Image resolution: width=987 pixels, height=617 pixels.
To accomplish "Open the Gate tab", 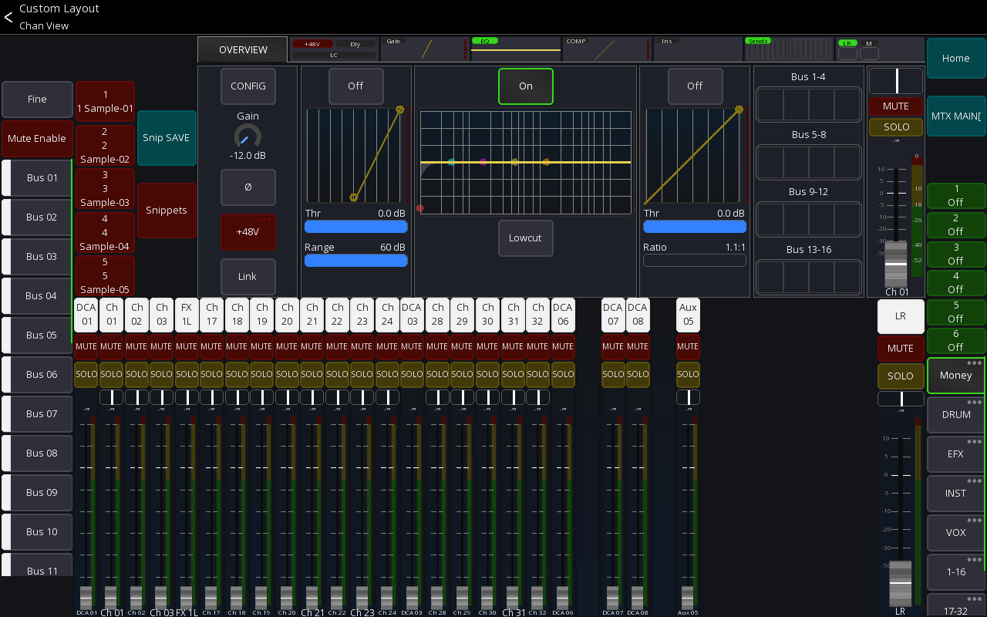I will point(425,49).
